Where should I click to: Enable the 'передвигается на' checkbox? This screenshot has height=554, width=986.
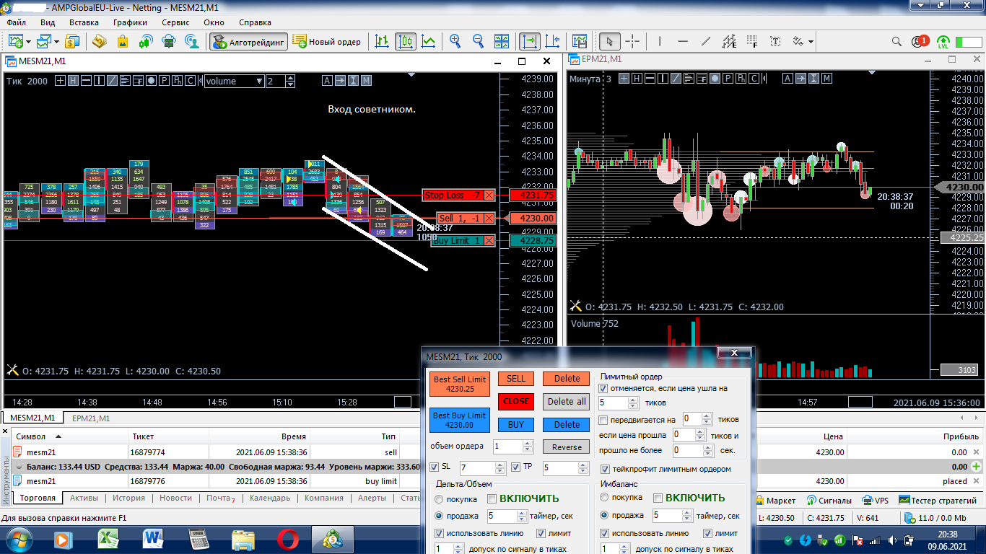603,419
